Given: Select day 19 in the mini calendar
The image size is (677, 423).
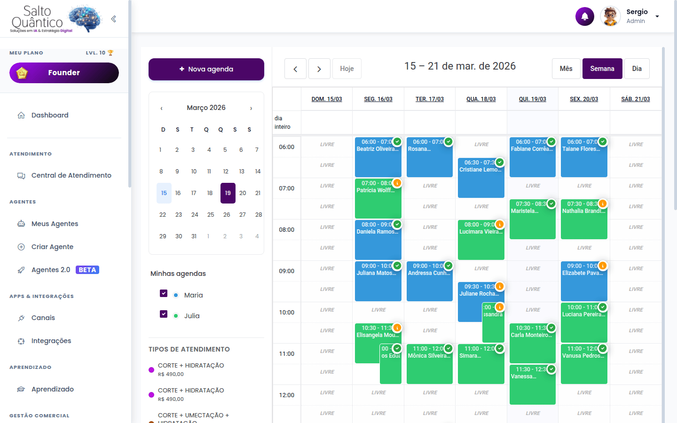Looking at the screenshot, I should pos(228,193).
